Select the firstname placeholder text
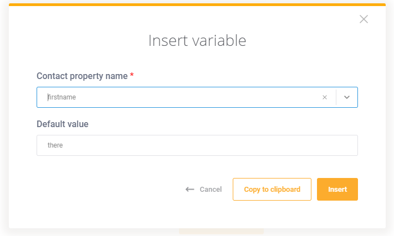This screenshot has width=394, height=236. [62, 97]
